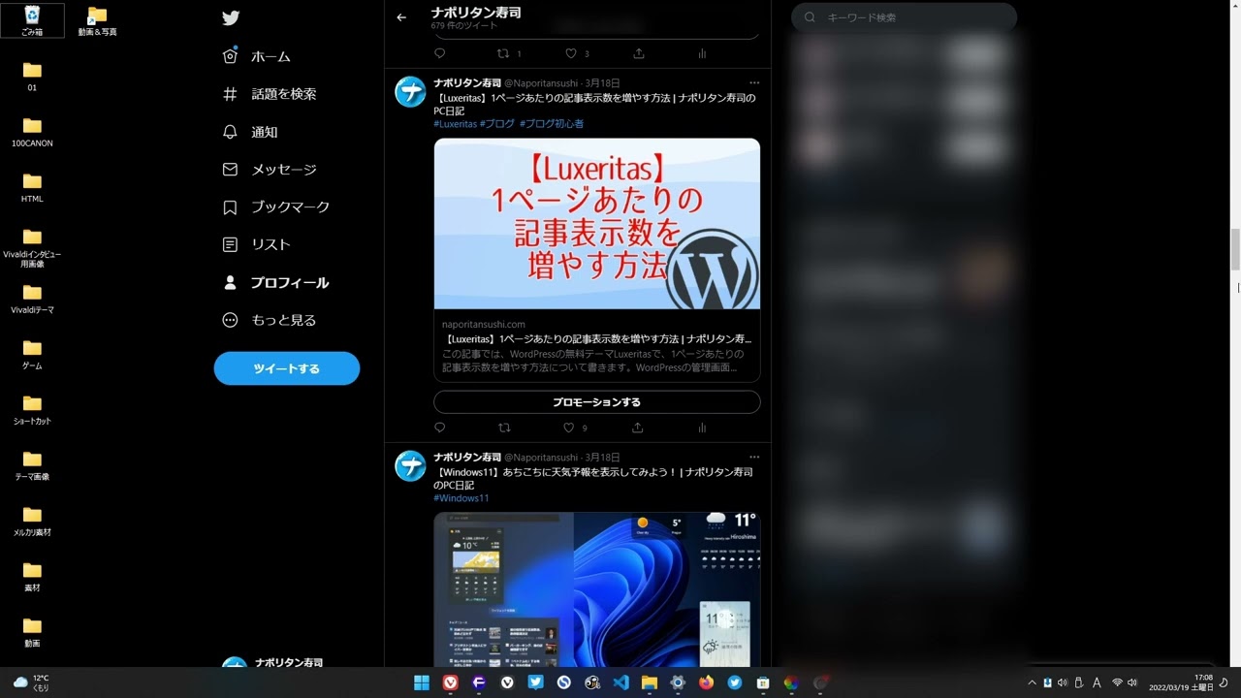Click the naporitansushi.com link card text
1241x698 pixels.
tap(597, 346)
